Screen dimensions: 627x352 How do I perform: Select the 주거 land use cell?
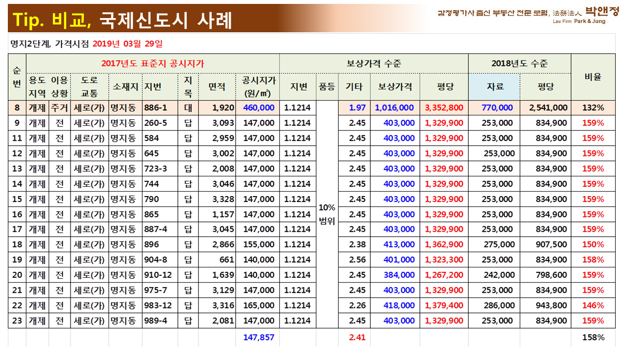[59, 108]
